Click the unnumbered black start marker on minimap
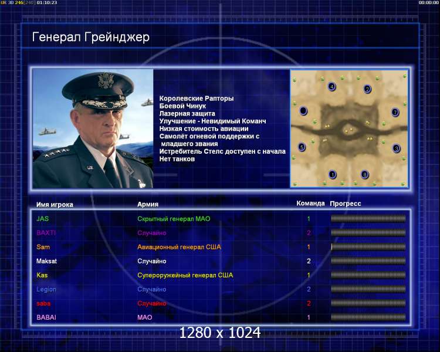Image resolution: width=440 pixels, height=352 pixels. (x=303, y=111)
